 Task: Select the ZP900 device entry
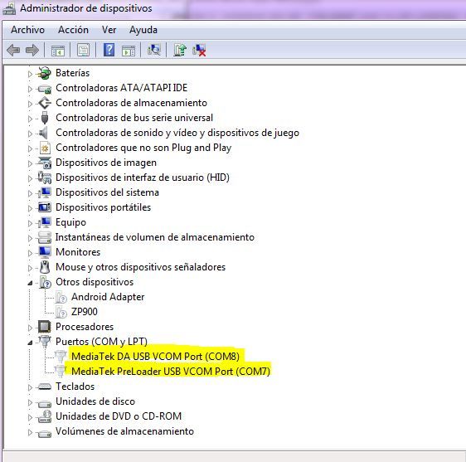click(x=85, y=312)
